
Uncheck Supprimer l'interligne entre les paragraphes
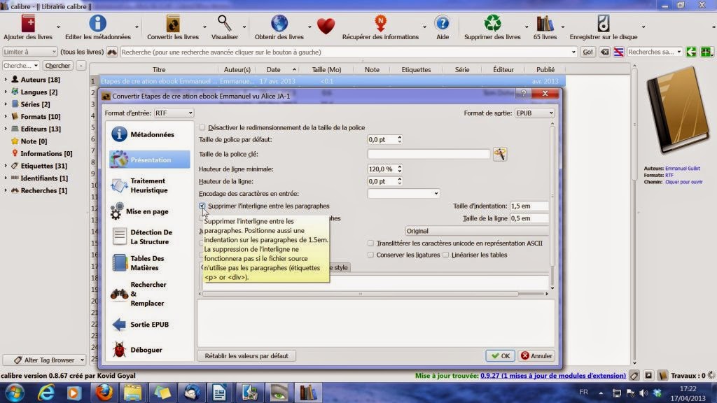pyautogui.click(x=202, y=206)
